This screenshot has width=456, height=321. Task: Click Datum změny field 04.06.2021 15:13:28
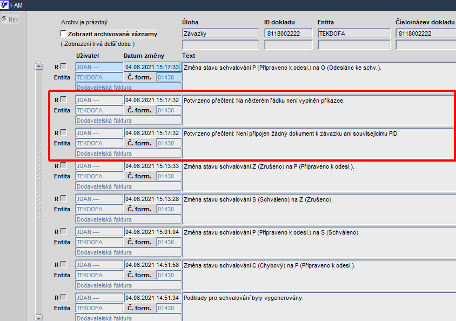point(153,198)
